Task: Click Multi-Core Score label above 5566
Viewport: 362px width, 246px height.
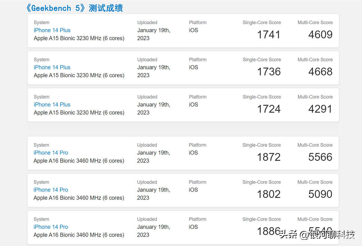Action: pyautogui.click(x=315, y=145)
